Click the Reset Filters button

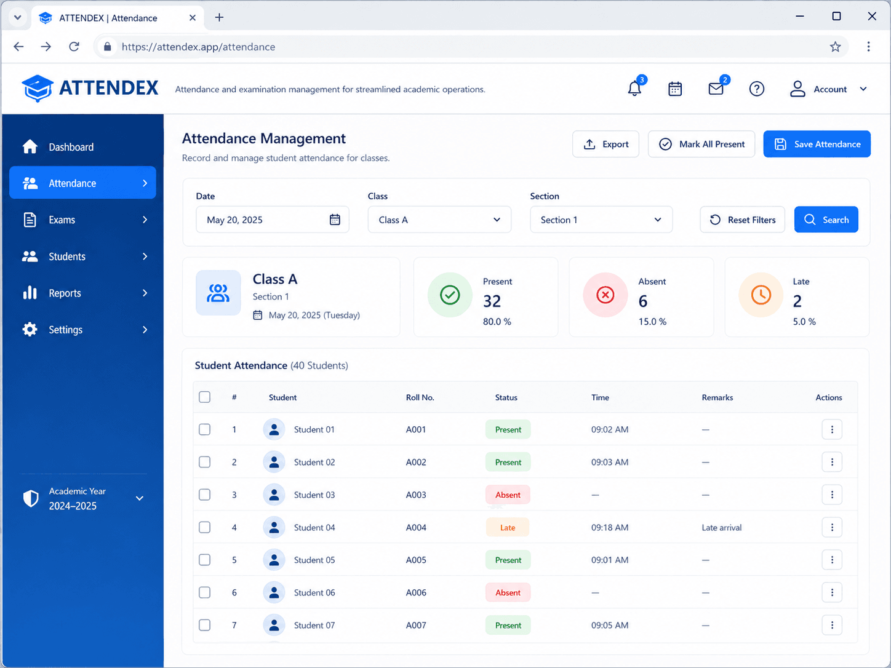[742, 220]
